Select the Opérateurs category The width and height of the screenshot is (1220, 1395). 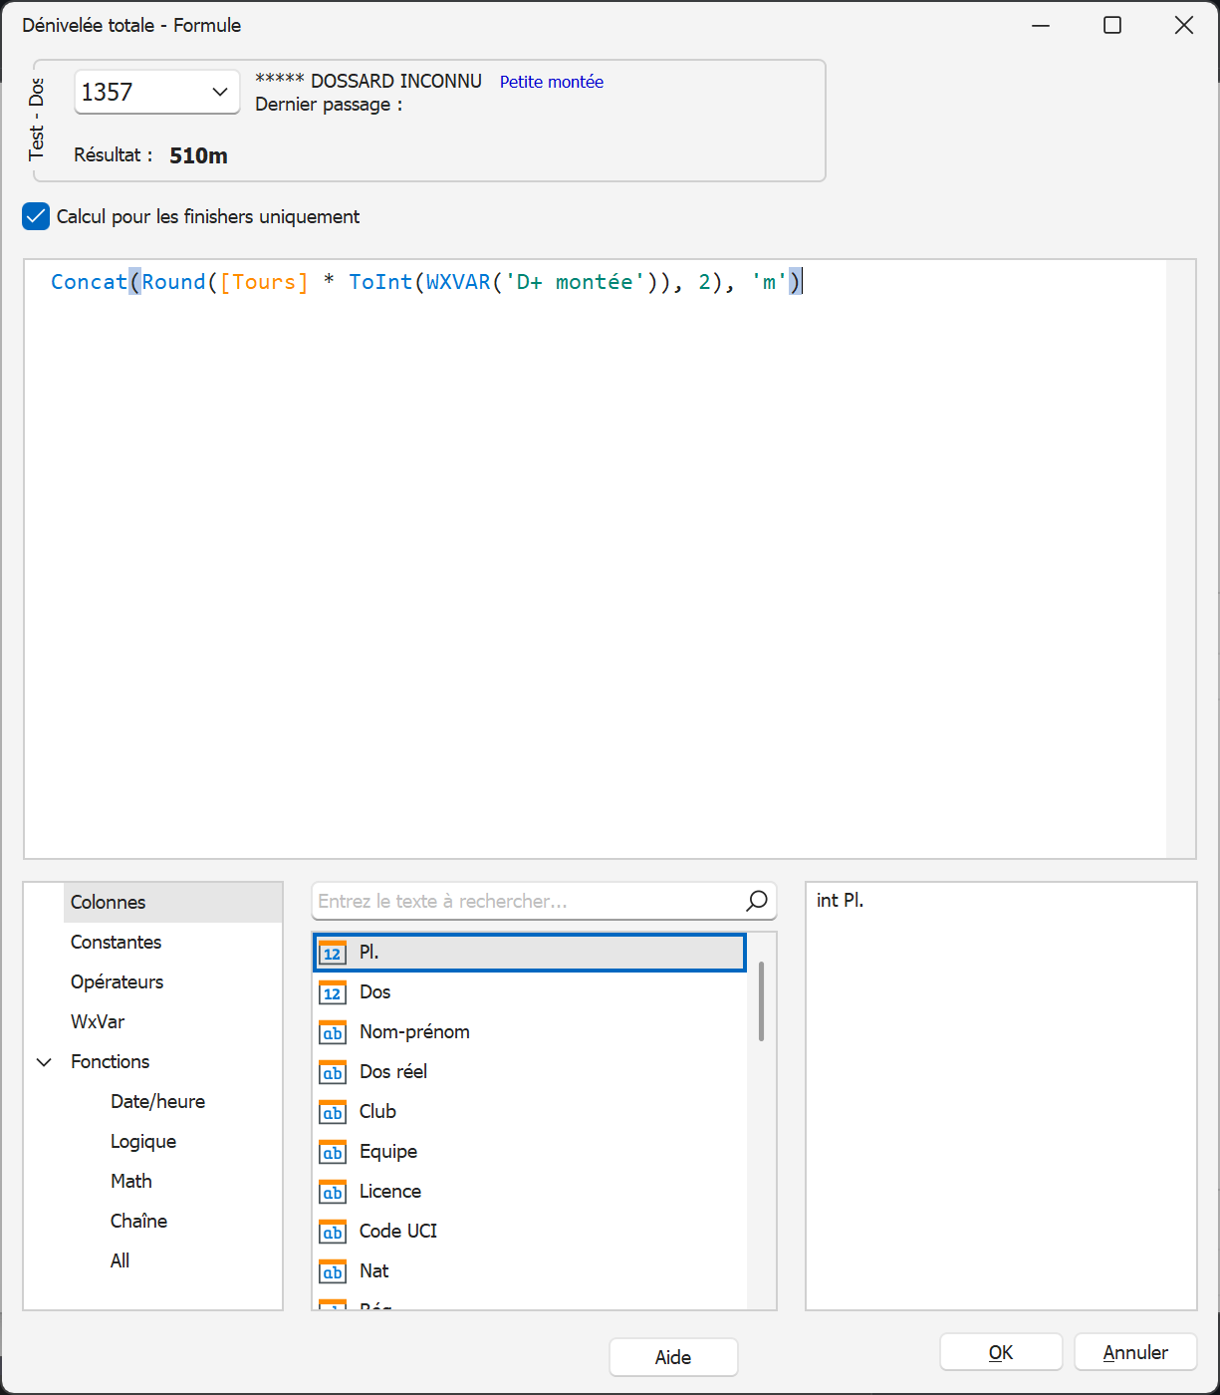(x=117, y=981)
